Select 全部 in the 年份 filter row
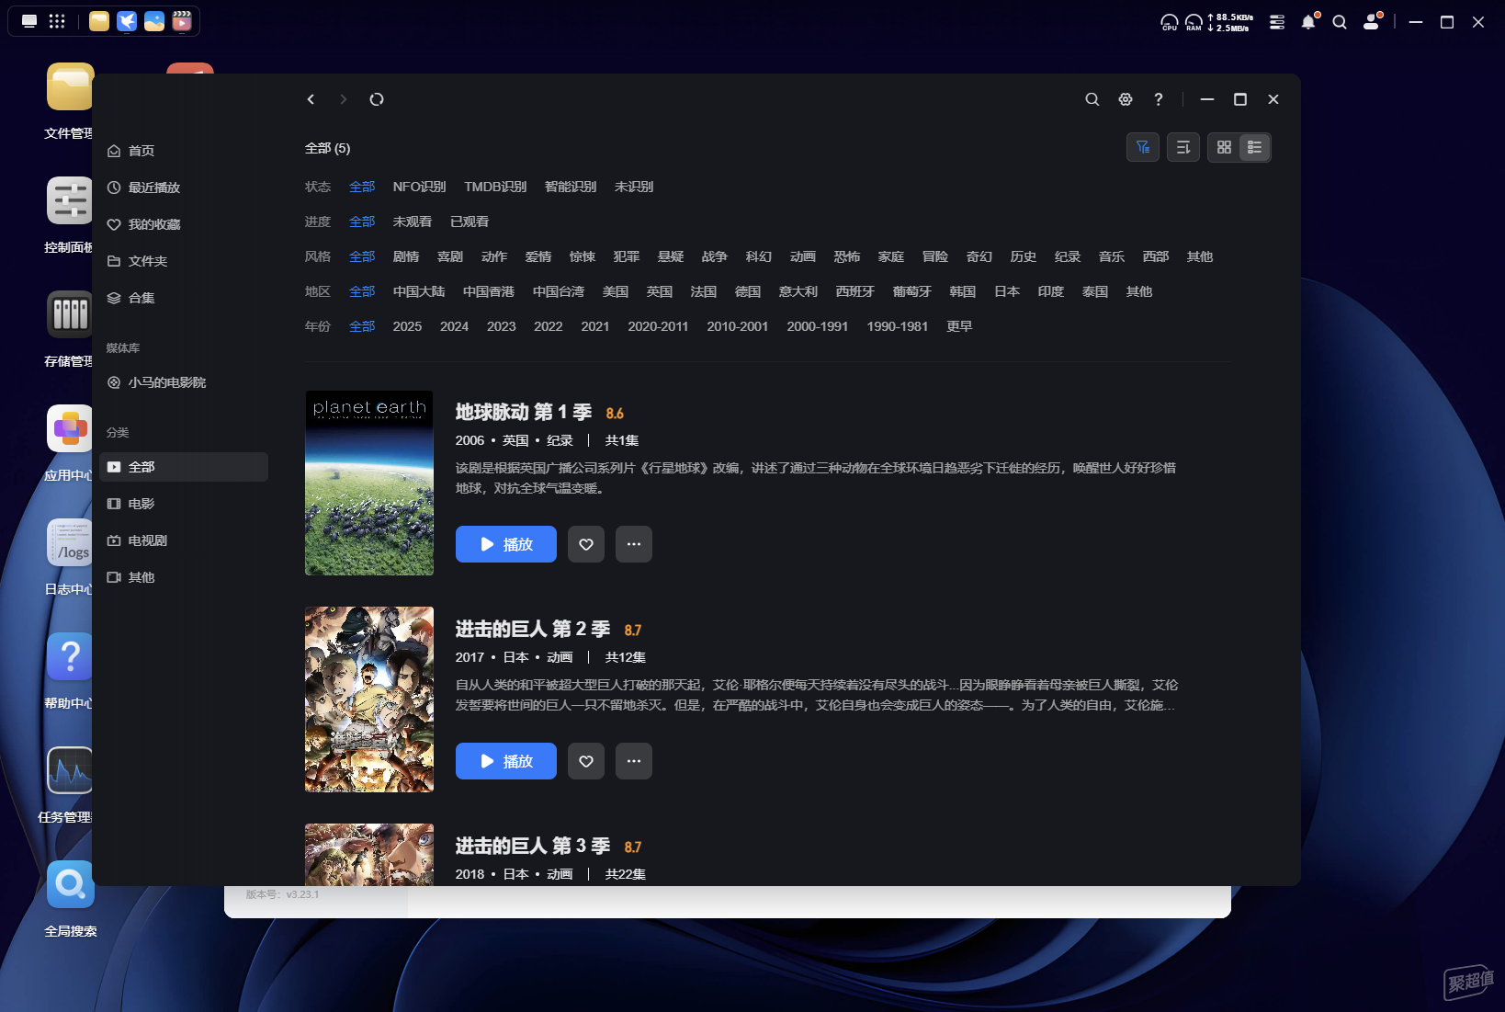1505x1012 pixels. pos(362,326)
